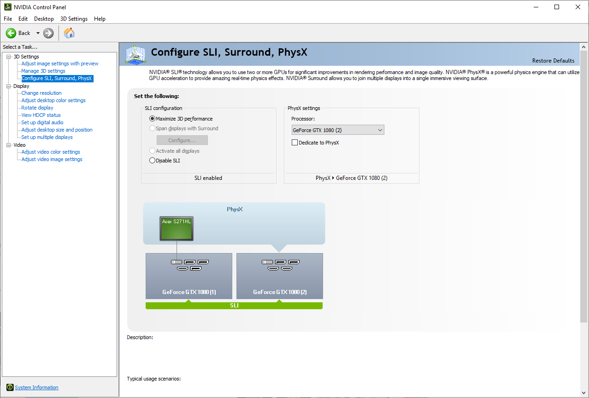This screenshot has height=398, width=589.
Task: Open the Back history dropdown arrow
Action: [x=38, y=33]
